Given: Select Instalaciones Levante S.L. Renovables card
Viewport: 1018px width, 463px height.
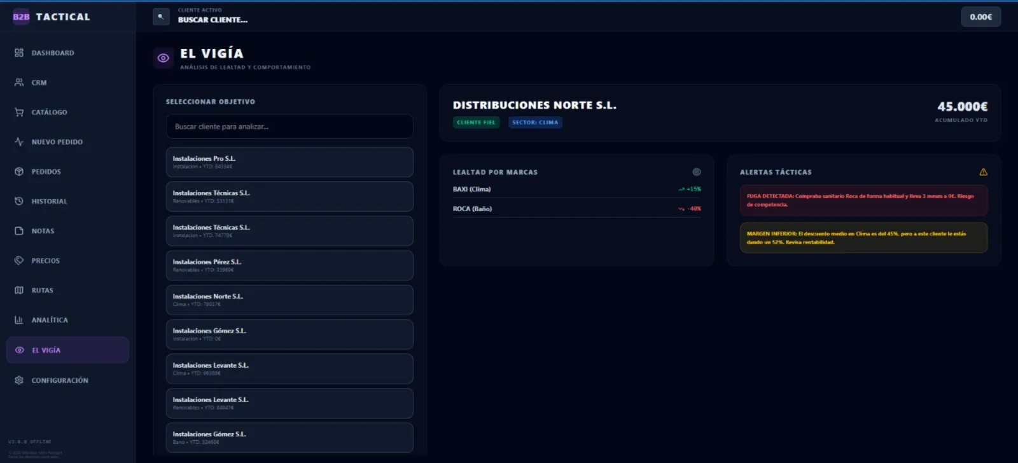Looking at the screenshot, I should (x=289, y=403).
